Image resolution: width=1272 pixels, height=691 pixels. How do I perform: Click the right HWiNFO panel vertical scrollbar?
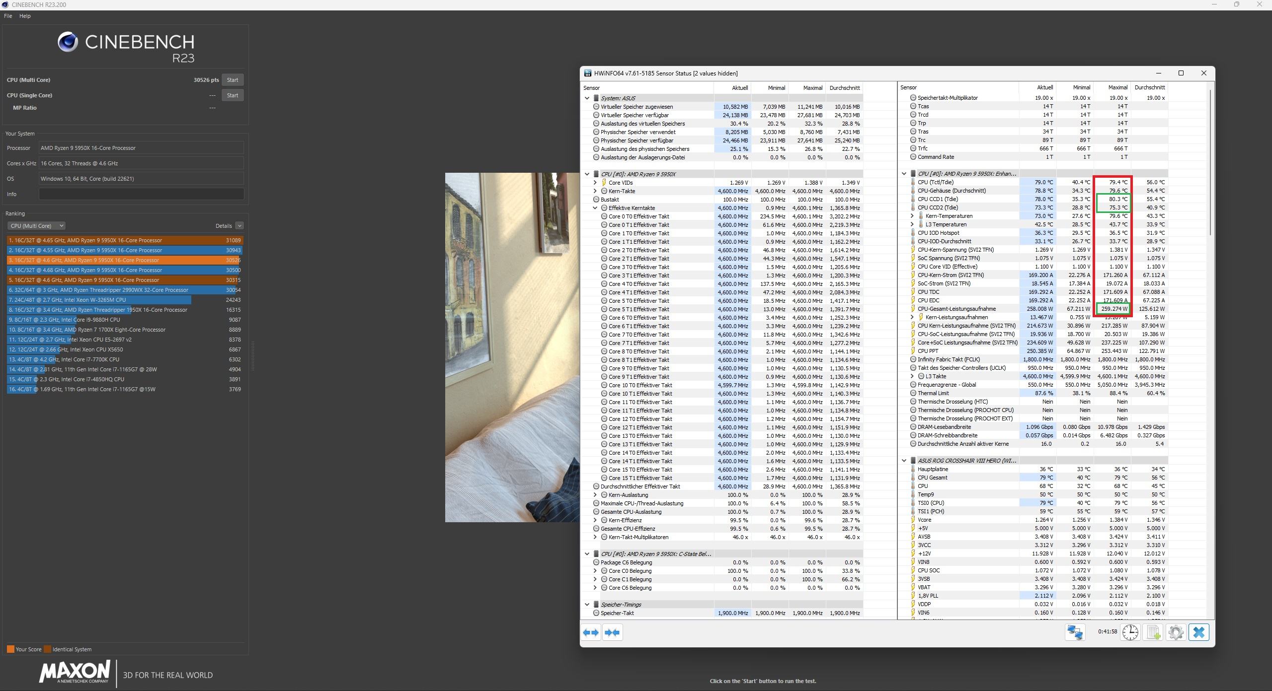coord(1211,162)
